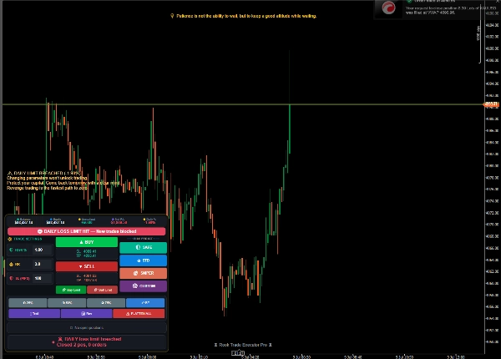Click the position closed notification message text
This screenshot has width=501, height=359.
[451, 10]
